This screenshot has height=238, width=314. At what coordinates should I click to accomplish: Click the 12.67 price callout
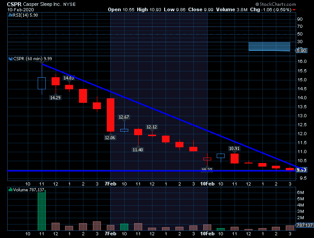[124, 117]
